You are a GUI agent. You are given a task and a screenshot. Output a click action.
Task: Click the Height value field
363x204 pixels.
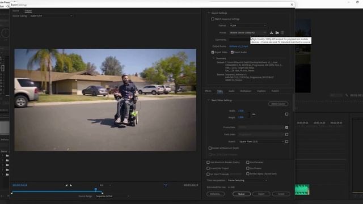(x=240, y=117)
